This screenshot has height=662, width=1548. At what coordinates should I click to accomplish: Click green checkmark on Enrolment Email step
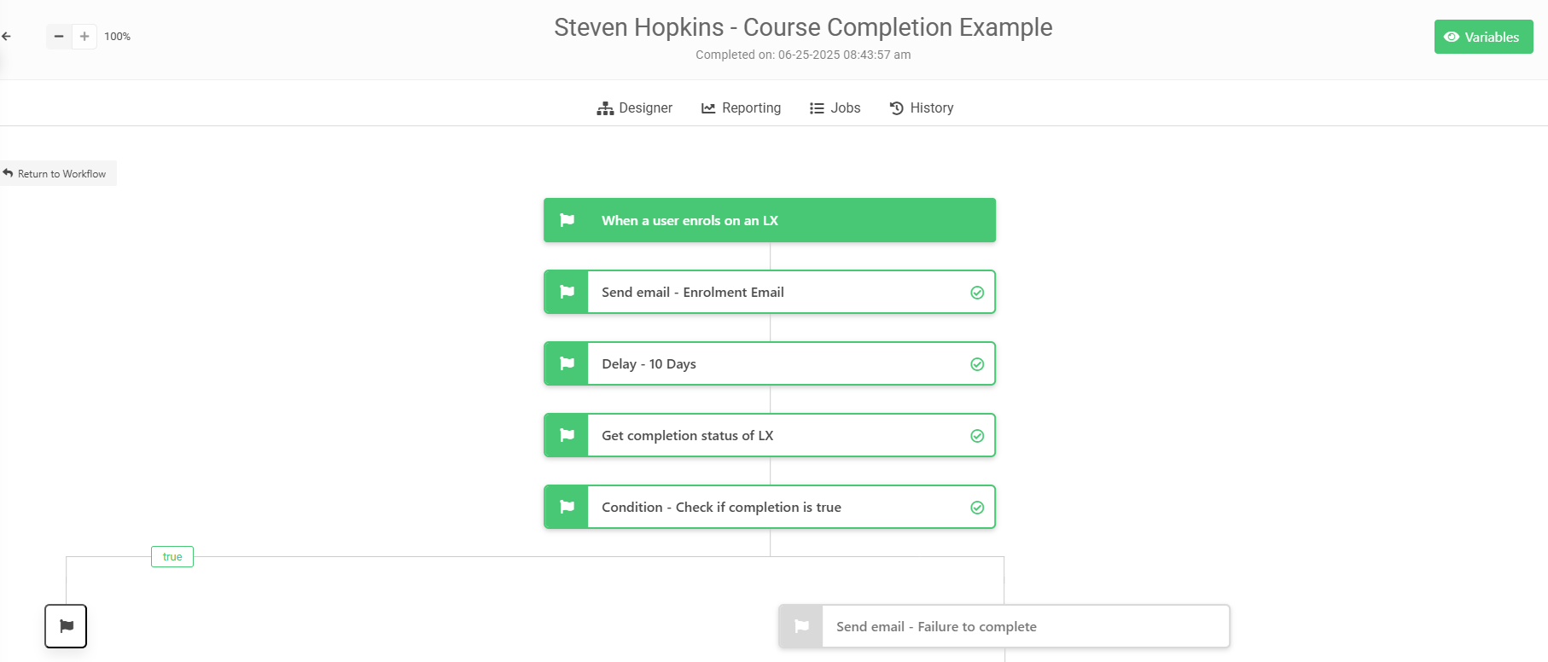(x=977, y=293)
